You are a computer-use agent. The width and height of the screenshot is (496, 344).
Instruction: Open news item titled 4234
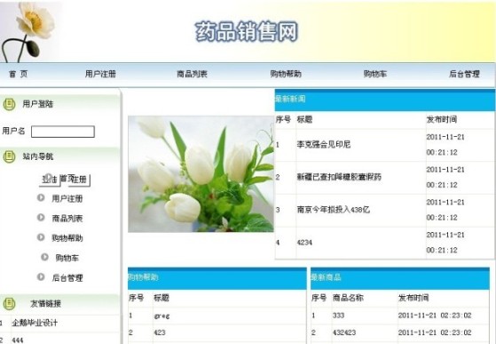click(304, 243)
